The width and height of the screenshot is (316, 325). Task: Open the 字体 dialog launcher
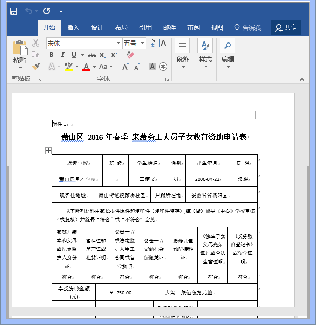167,80
